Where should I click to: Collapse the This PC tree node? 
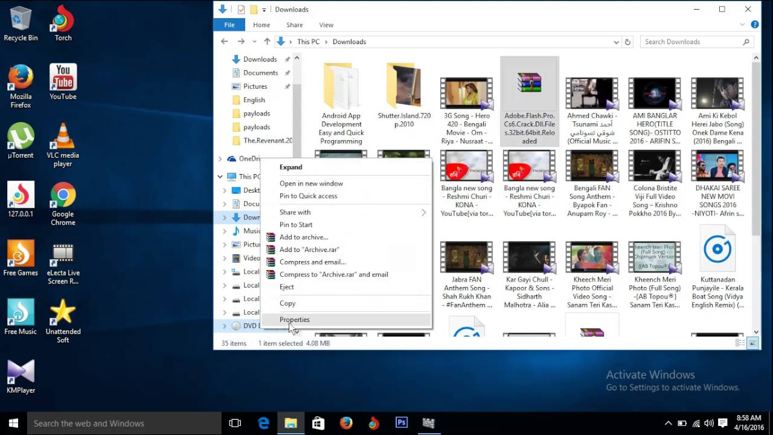point(220,176)
